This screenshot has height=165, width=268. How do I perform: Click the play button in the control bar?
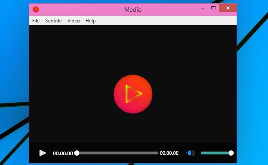tap(42, 153)
